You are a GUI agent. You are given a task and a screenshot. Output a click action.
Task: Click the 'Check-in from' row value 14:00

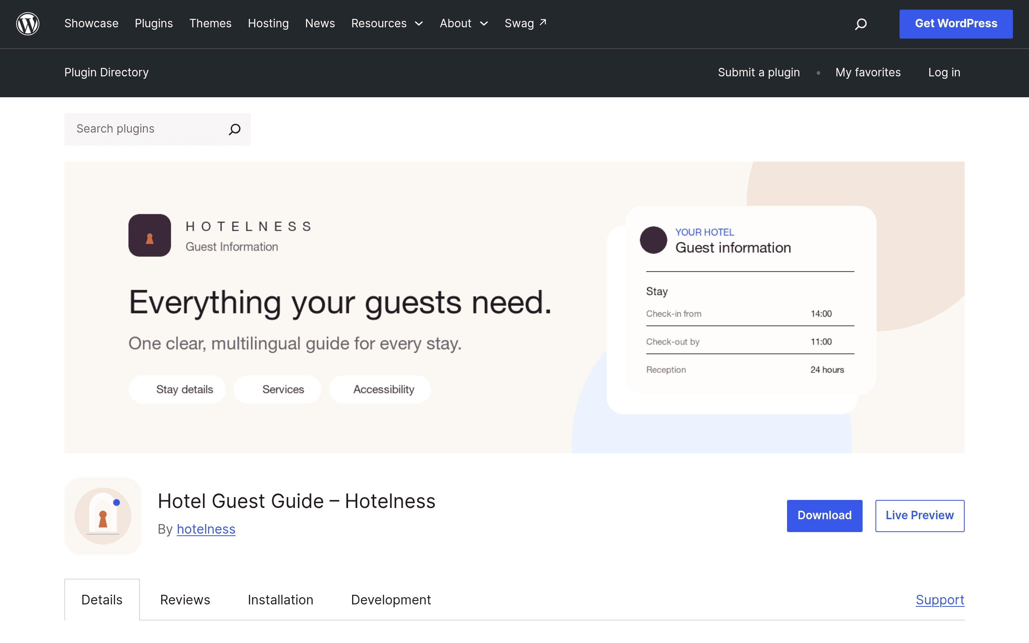(821, 314)
